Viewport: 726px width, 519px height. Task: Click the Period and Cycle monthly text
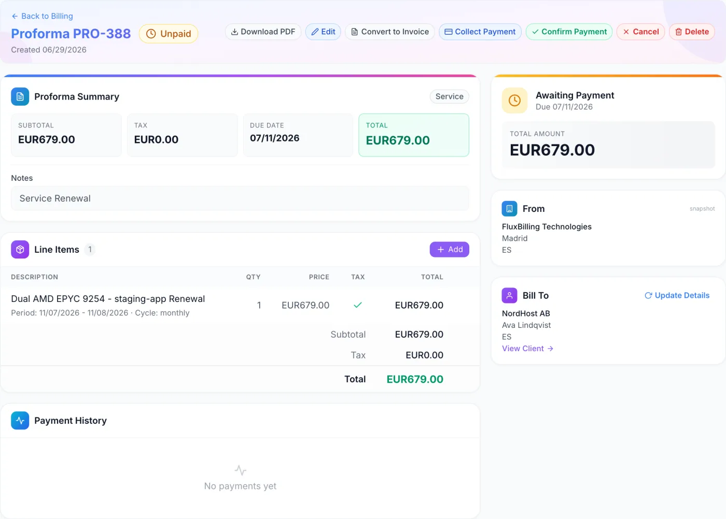click(100, 313)
